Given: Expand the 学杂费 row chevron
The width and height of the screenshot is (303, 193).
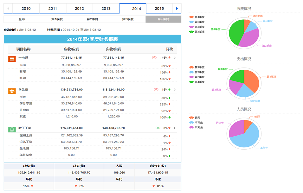Looking at the screenshot, I should 175,90.
